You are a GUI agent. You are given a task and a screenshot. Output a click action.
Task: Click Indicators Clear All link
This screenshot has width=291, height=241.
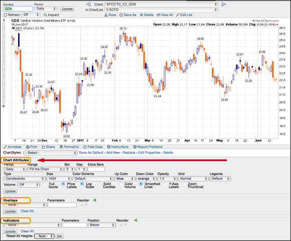coord(27,231)
